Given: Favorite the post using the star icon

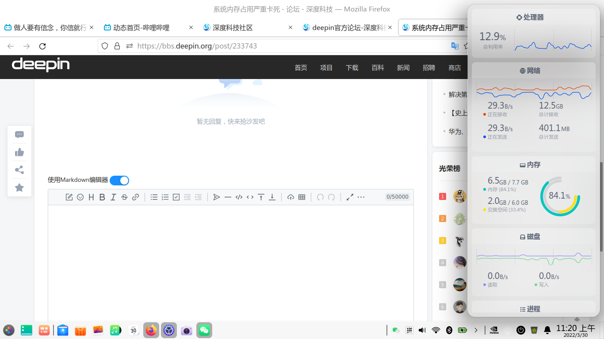Looking at the screenshot, I should point(19,187).
